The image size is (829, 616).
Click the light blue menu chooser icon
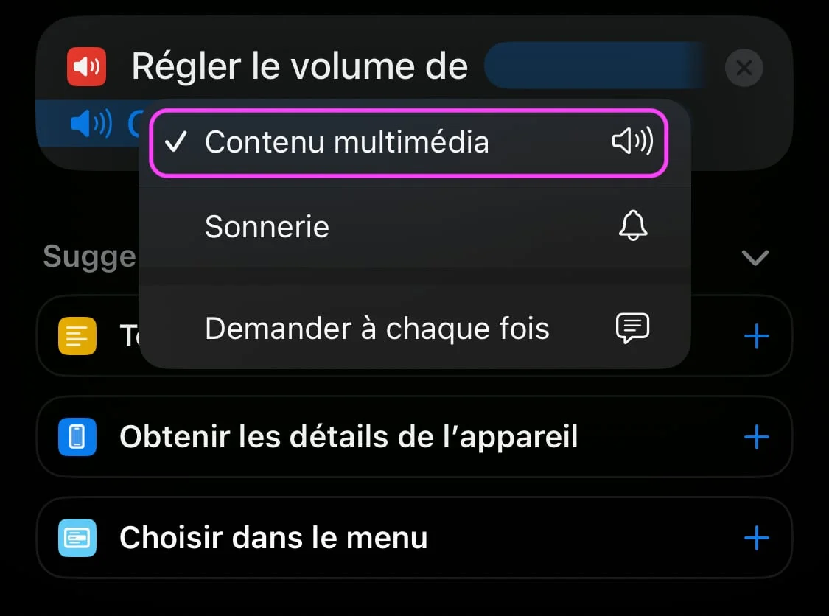[x=77, y=538]
